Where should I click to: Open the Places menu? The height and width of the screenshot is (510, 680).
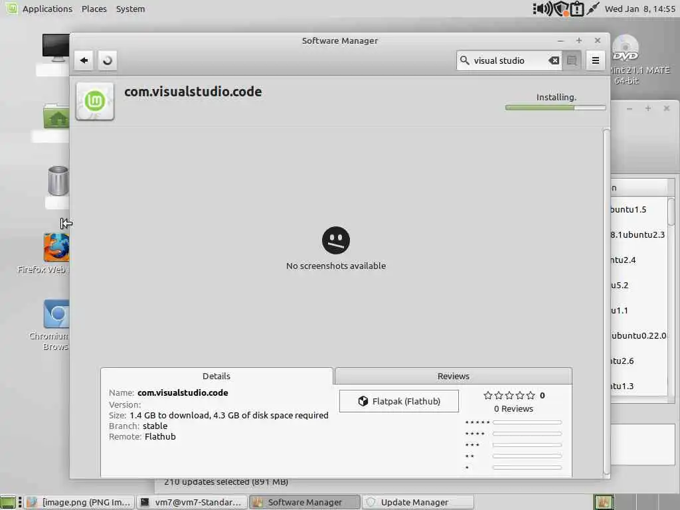pyautogui.click(x=94, y=9)
